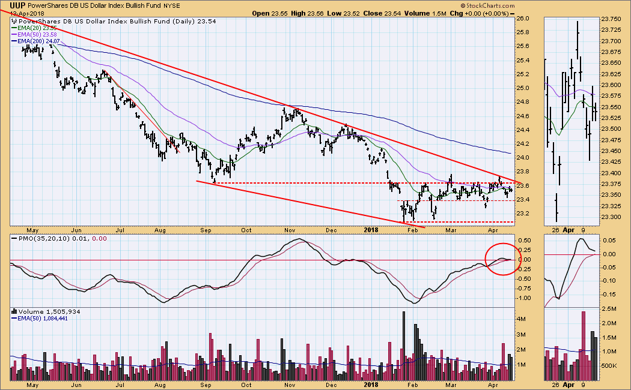The image size is (631, 390).
Task: Click the High 23.56 value in header
Action: tap(306, 13)
